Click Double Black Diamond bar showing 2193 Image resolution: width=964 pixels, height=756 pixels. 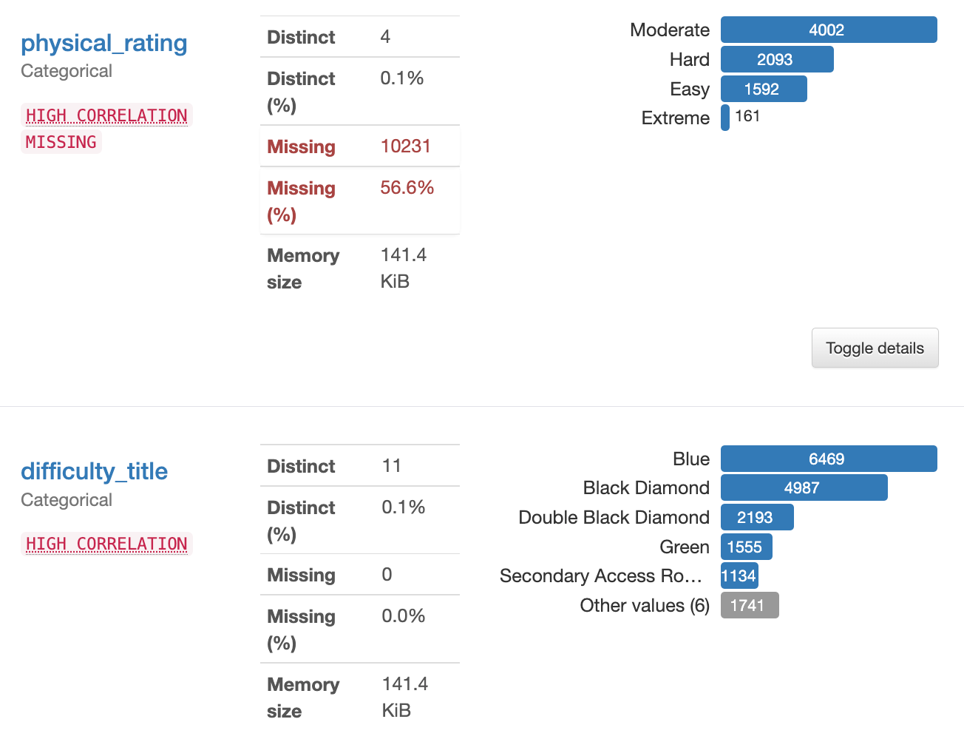(756, 518)
